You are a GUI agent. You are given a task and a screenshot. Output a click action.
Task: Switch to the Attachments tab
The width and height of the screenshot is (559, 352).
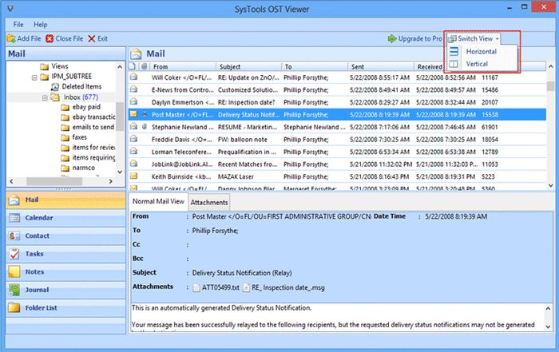[209, 203]
